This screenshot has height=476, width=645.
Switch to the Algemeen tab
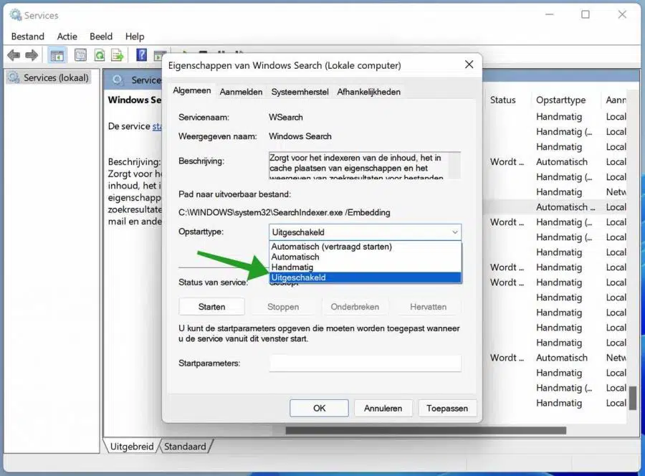pos(191,90)
